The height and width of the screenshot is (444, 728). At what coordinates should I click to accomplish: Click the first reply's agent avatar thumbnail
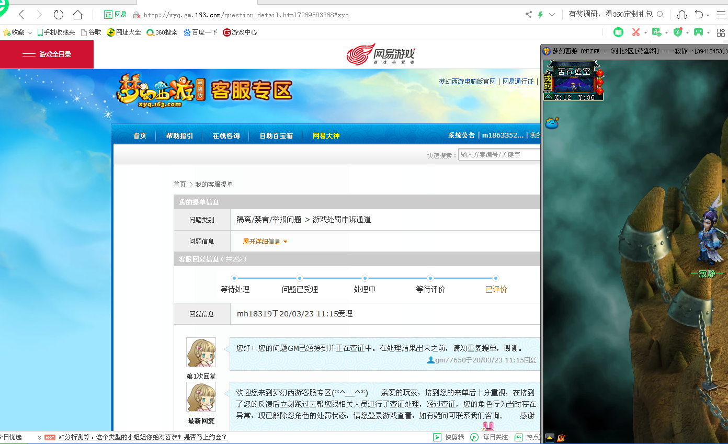pyautogui.click(x=201, y=352)
